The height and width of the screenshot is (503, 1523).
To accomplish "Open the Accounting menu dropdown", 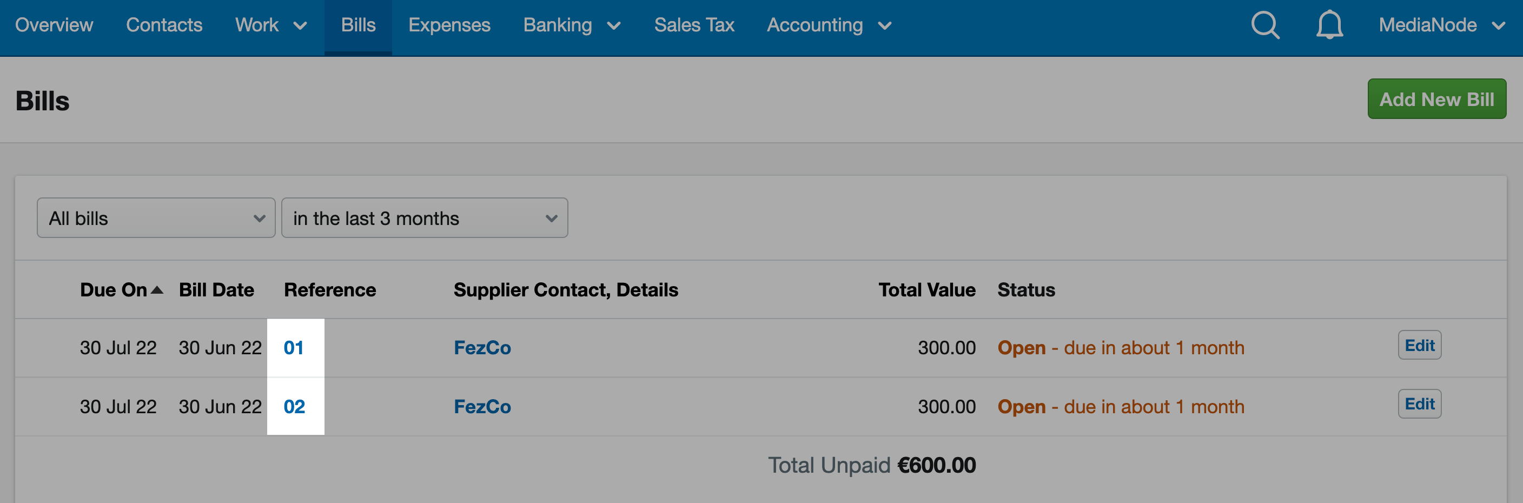I will (x=829, y=25).
